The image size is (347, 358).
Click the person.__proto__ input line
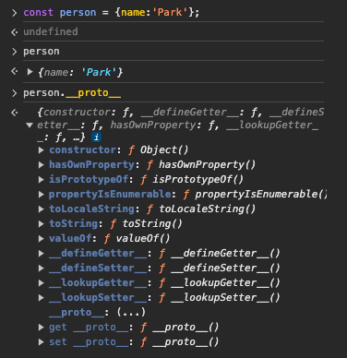(72, 93)
